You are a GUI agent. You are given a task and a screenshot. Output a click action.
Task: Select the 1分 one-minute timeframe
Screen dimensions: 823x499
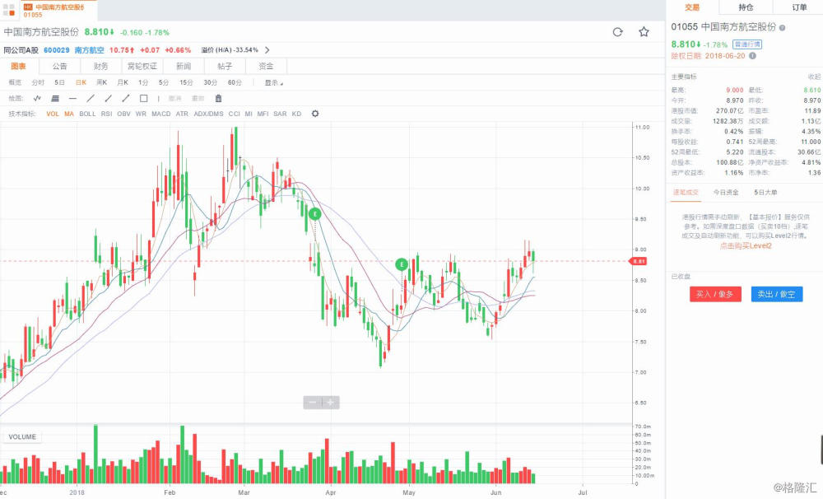pyautogui.click(x=143, y=82)
